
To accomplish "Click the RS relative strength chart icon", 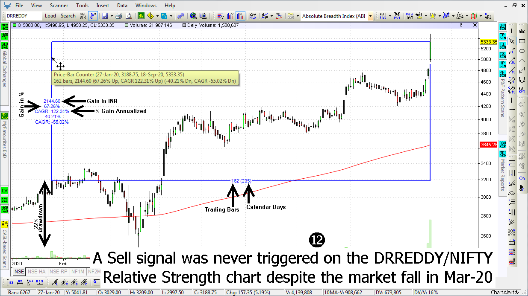I will [x=83, y=16].
